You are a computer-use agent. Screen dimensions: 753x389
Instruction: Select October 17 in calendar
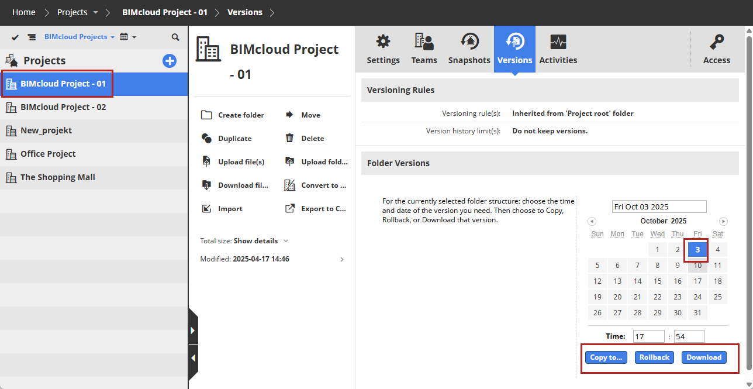[697, 281]
